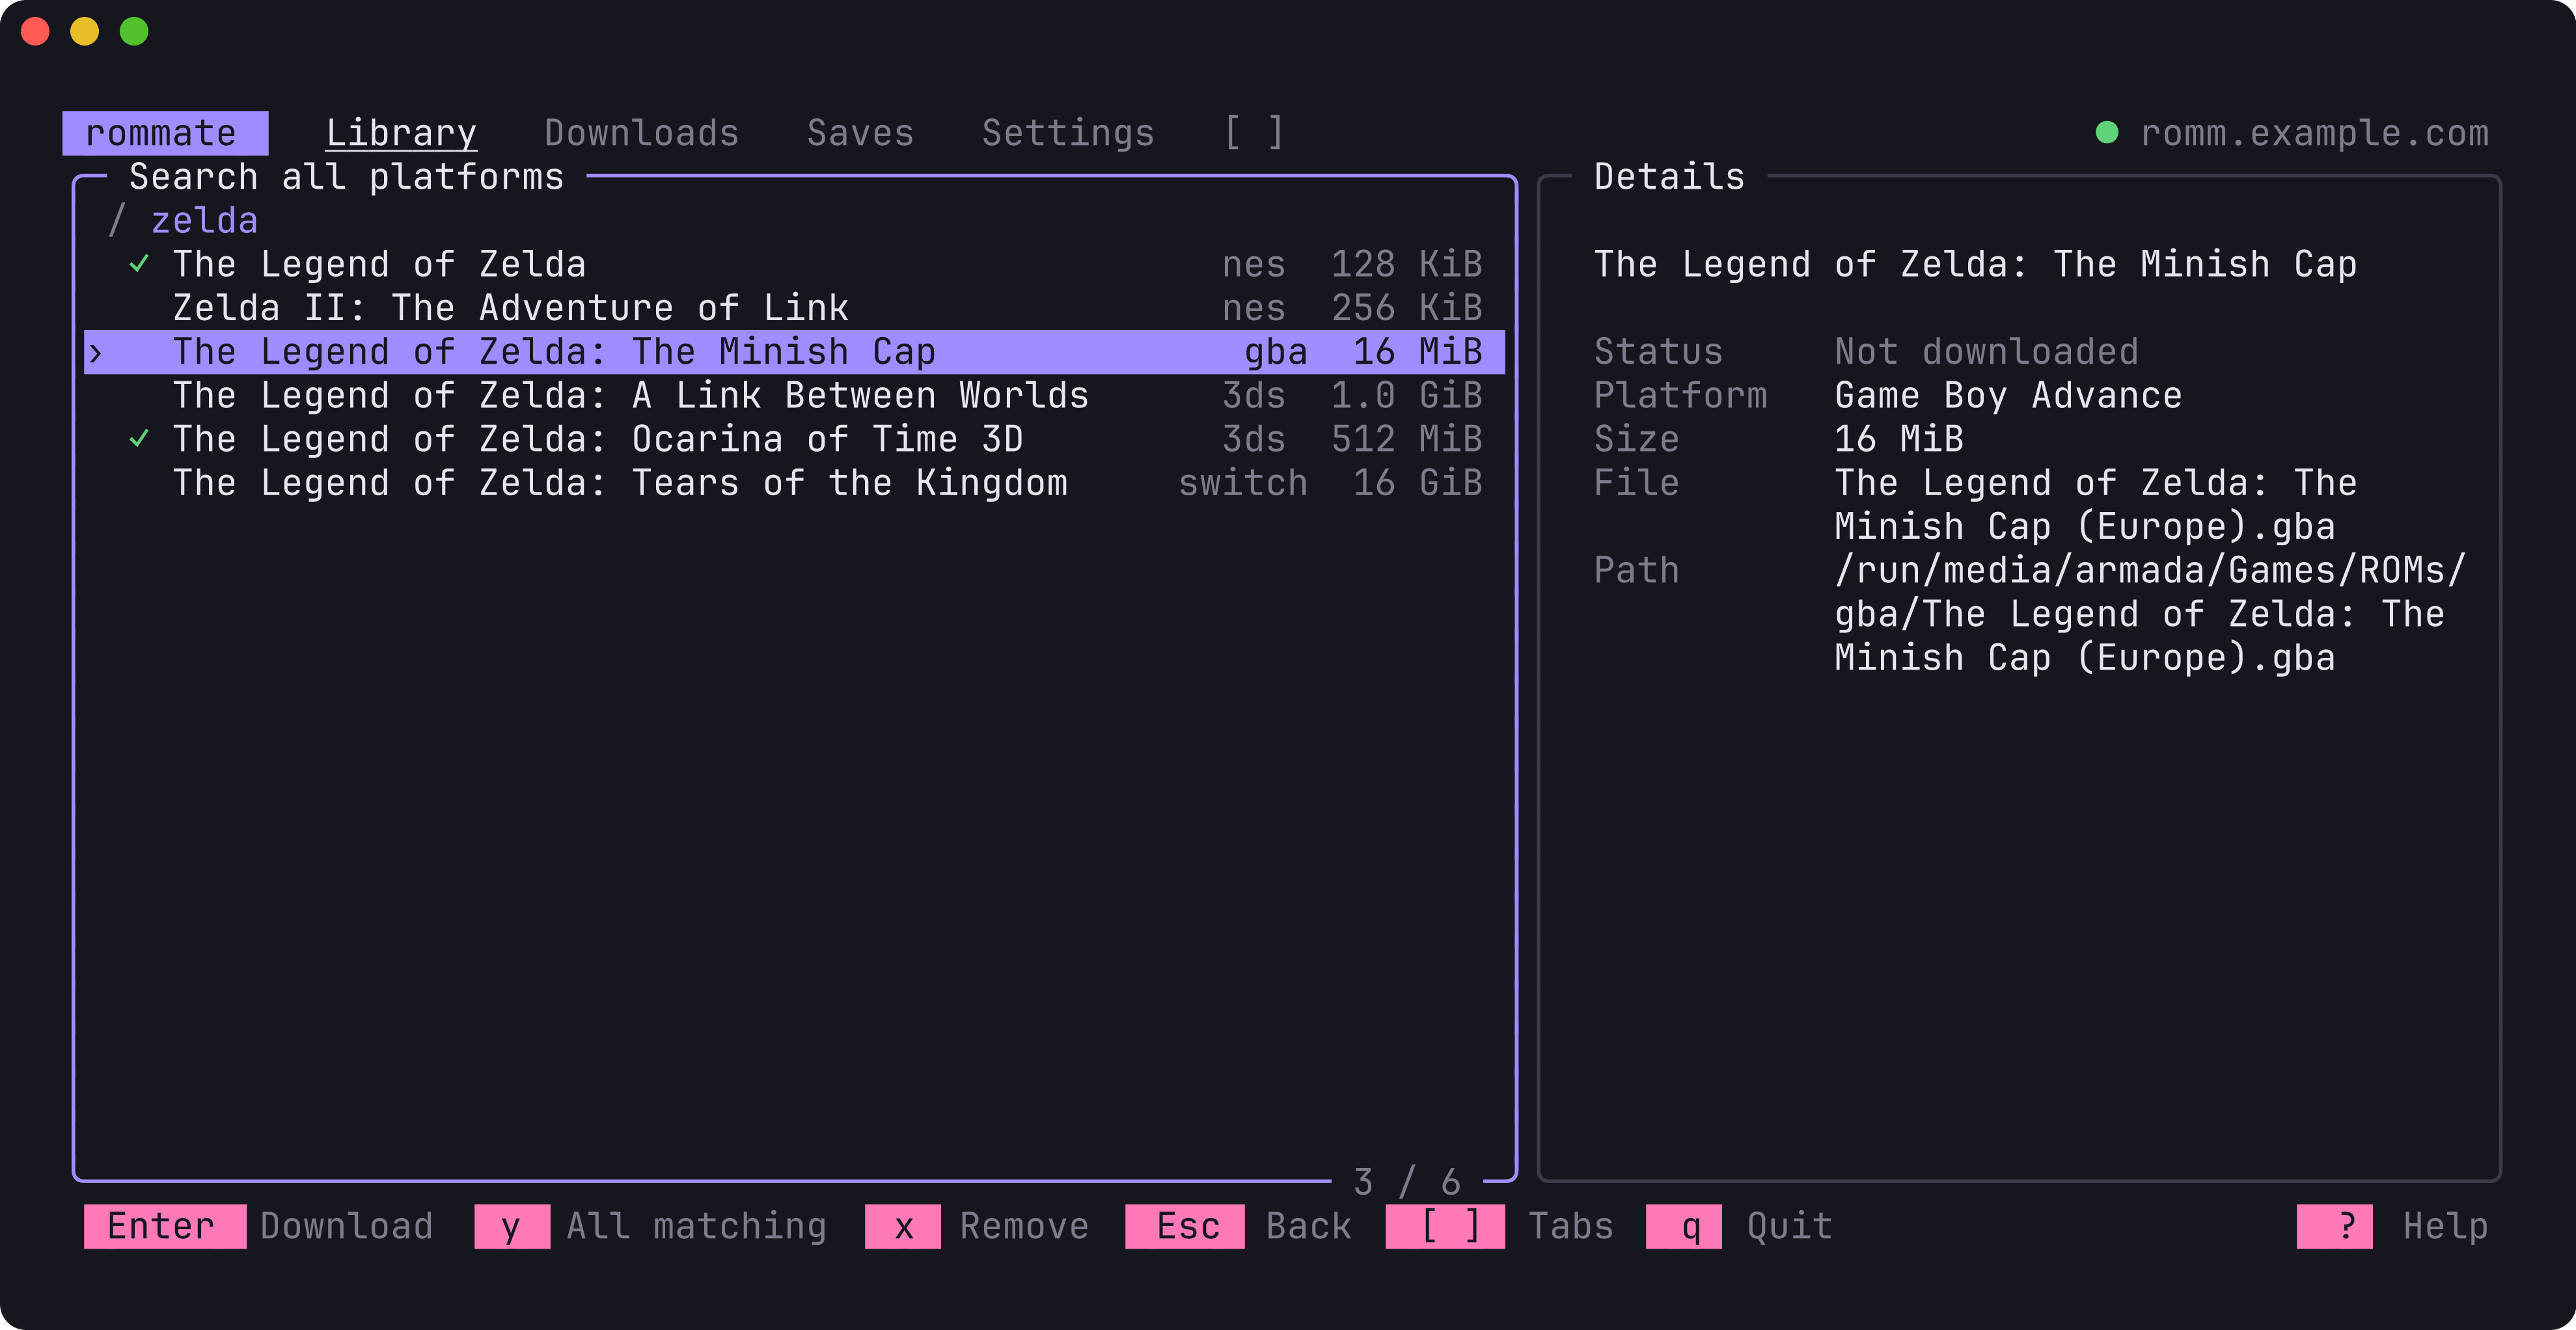Click the green checkmark beside The Legend of Zelda
2576x1330 pixels.
[x=139, y=264]
